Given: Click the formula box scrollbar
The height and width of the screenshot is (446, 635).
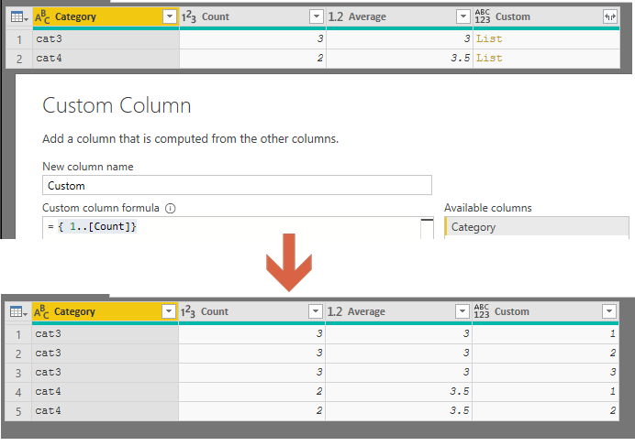Looking at the screenshot, I should pos(427,228).
